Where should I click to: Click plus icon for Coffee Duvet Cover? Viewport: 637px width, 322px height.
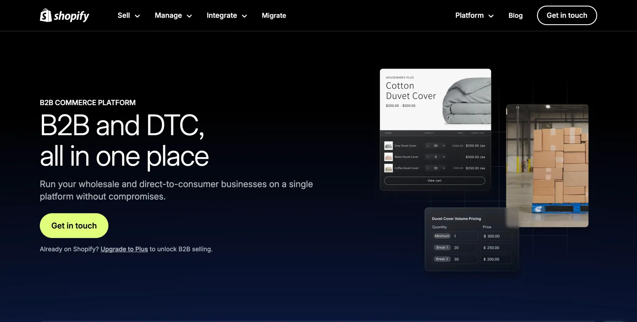pos(444,168)
